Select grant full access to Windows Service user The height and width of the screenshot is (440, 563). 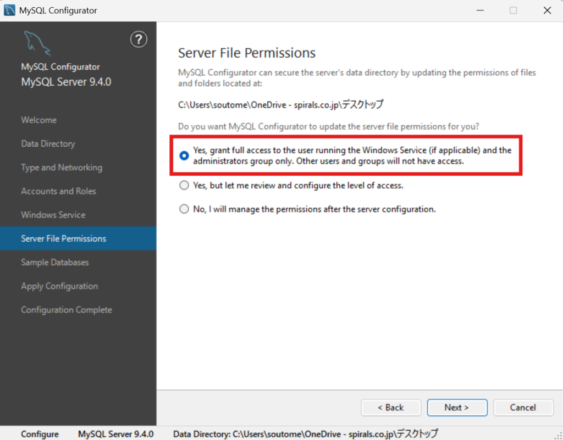[x=184, y=155]
